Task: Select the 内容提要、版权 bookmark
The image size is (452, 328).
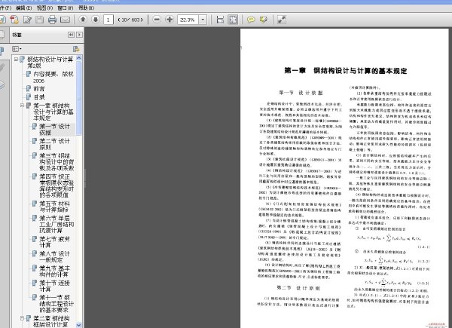Action: click(x=53, y=78)
